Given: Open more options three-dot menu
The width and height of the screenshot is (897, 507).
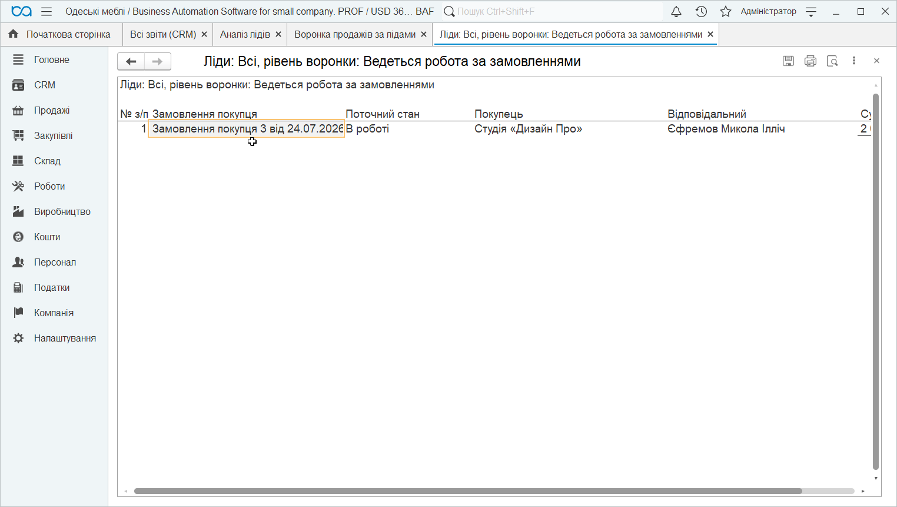Looking at the screenshot, I should tap(854, 61).
